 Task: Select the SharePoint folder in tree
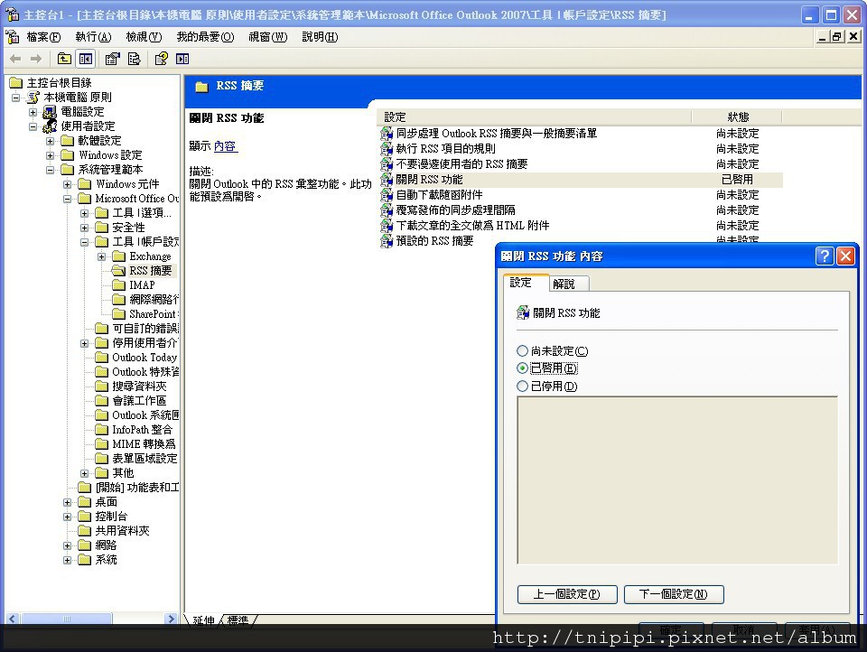145,313
